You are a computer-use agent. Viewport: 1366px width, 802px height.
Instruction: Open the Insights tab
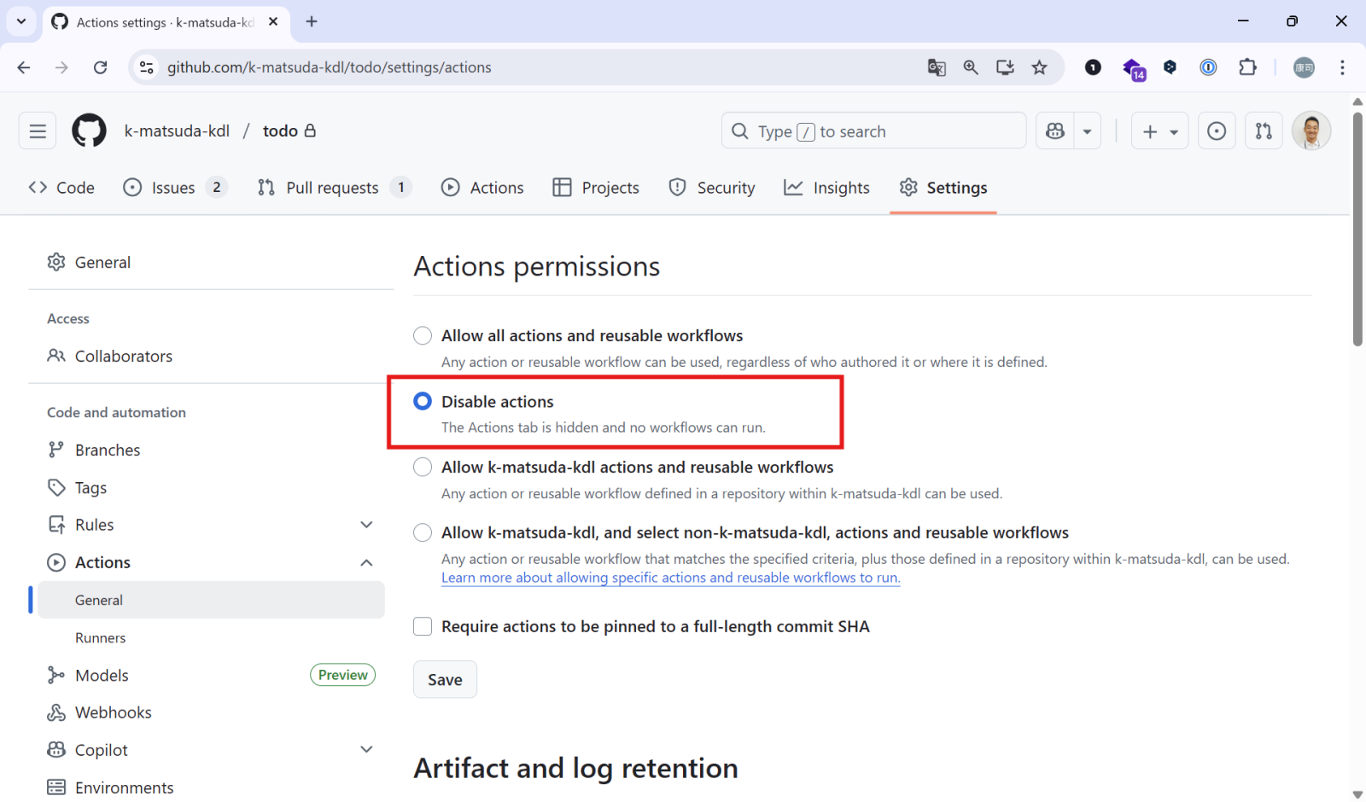coord(827,188)
